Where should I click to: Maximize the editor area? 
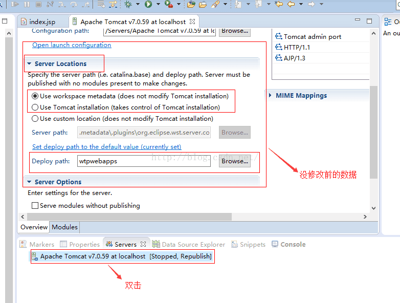tap(369, 21)
